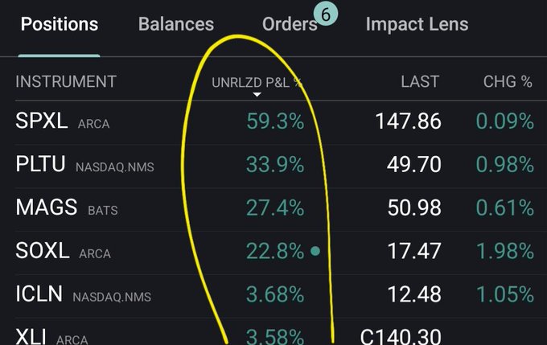547x345 pixels.
Task: Tap the Orders count badge showing 6
Action: click(325, 14)
